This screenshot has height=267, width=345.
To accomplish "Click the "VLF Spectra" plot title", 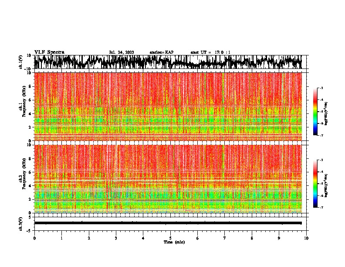I will click(49, 52).
